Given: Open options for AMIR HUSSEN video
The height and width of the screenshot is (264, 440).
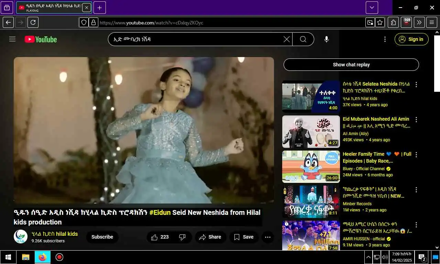Looking at the screenshot, I should tap(416, 225).
